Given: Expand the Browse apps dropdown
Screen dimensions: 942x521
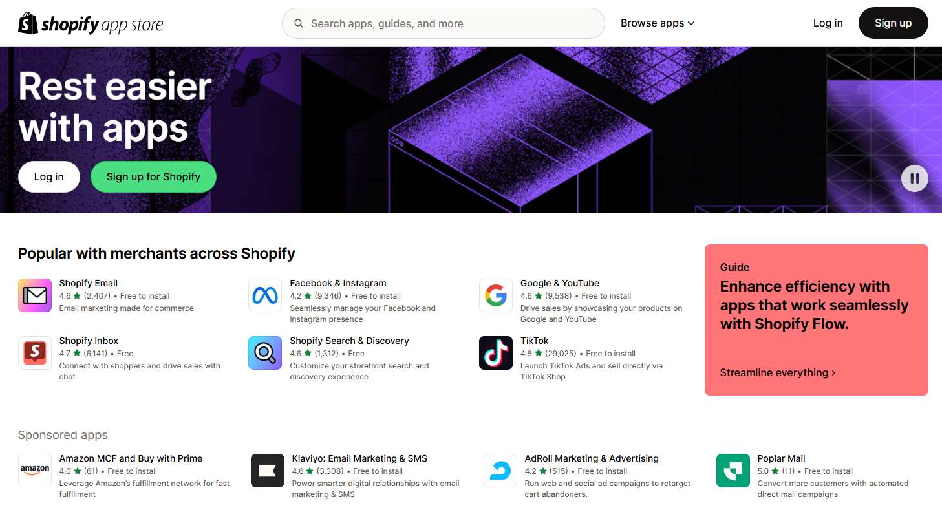Looking at the screenshot, I should [658, 23].
